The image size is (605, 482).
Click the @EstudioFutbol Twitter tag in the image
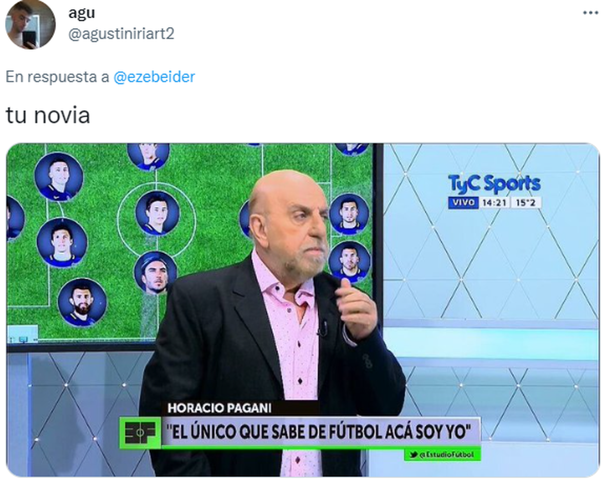point(443,455)
